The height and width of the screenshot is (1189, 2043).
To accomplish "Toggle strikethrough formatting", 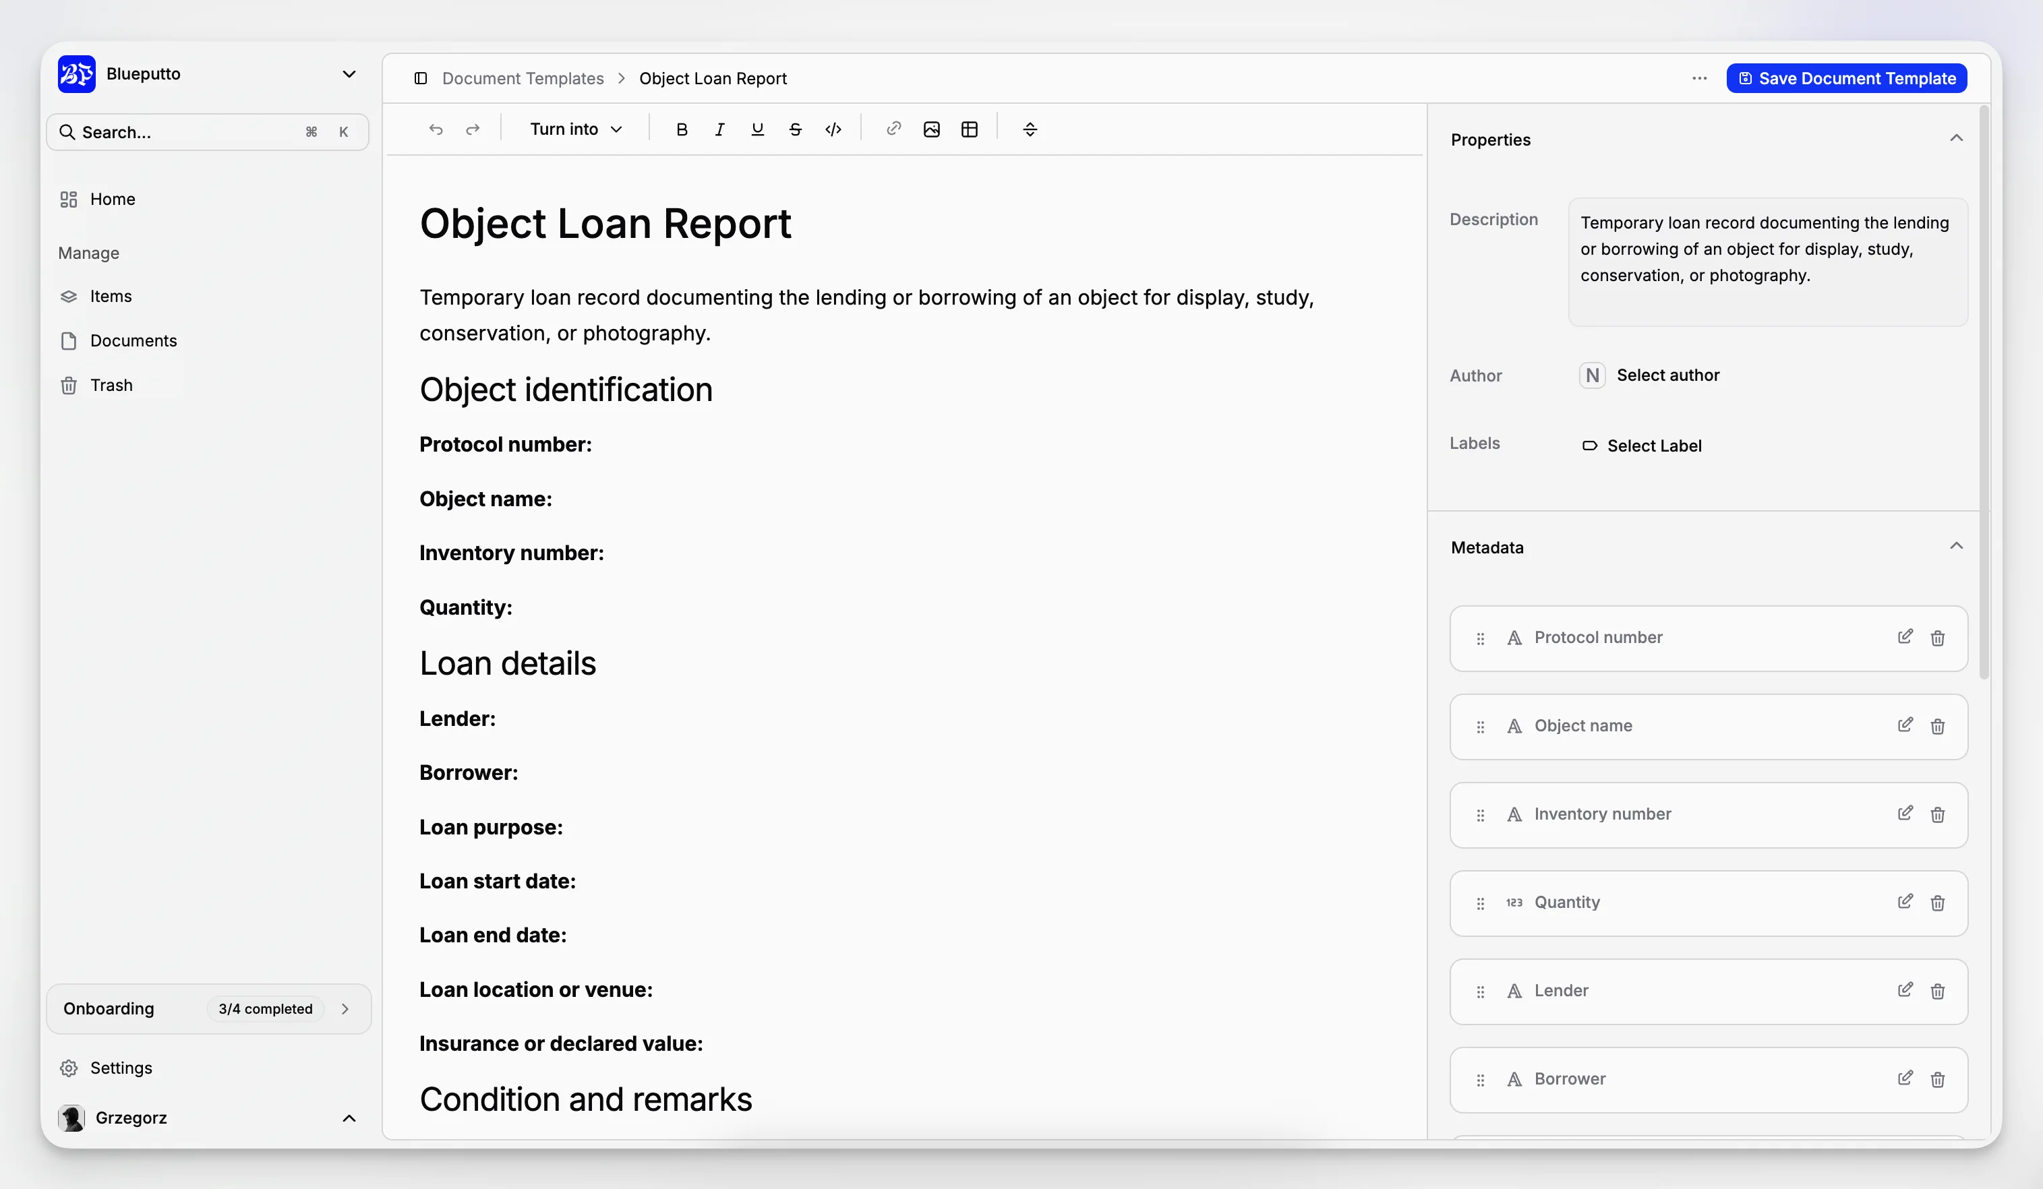I will point(796,129).
